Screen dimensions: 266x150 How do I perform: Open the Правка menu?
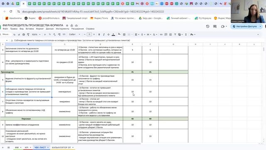coord(14,29)
